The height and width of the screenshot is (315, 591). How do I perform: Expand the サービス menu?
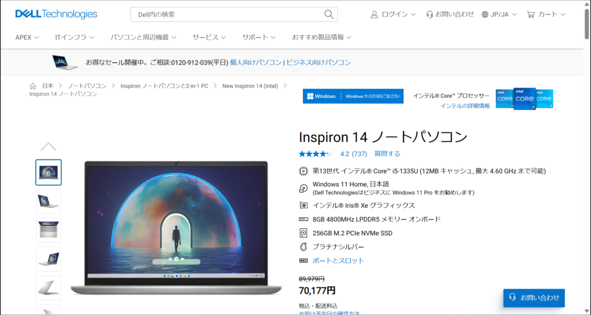(x=209, y=37)
